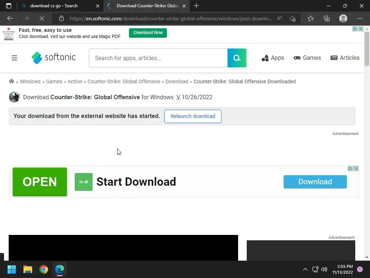Open Read aloud in the address bar

point(279,18)
